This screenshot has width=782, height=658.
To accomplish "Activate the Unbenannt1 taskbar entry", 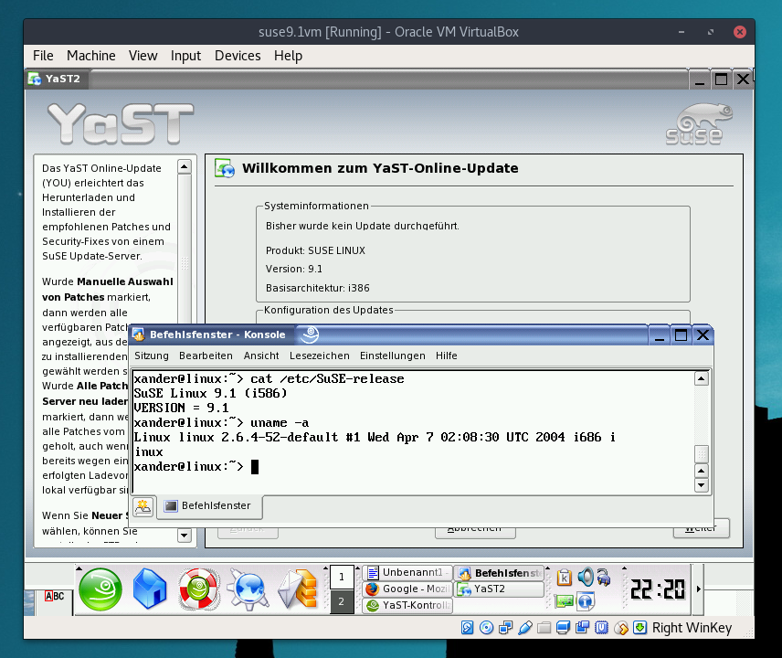I will click(x=407, y=573).
